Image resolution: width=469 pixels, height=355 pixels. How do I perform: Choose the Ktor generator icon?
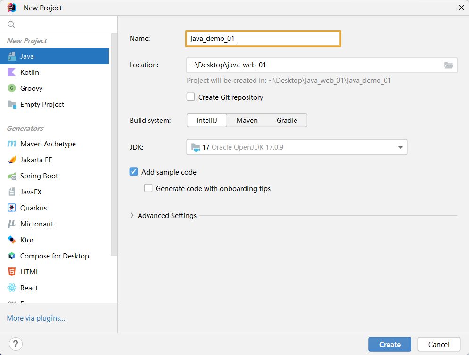click(11, 240)
